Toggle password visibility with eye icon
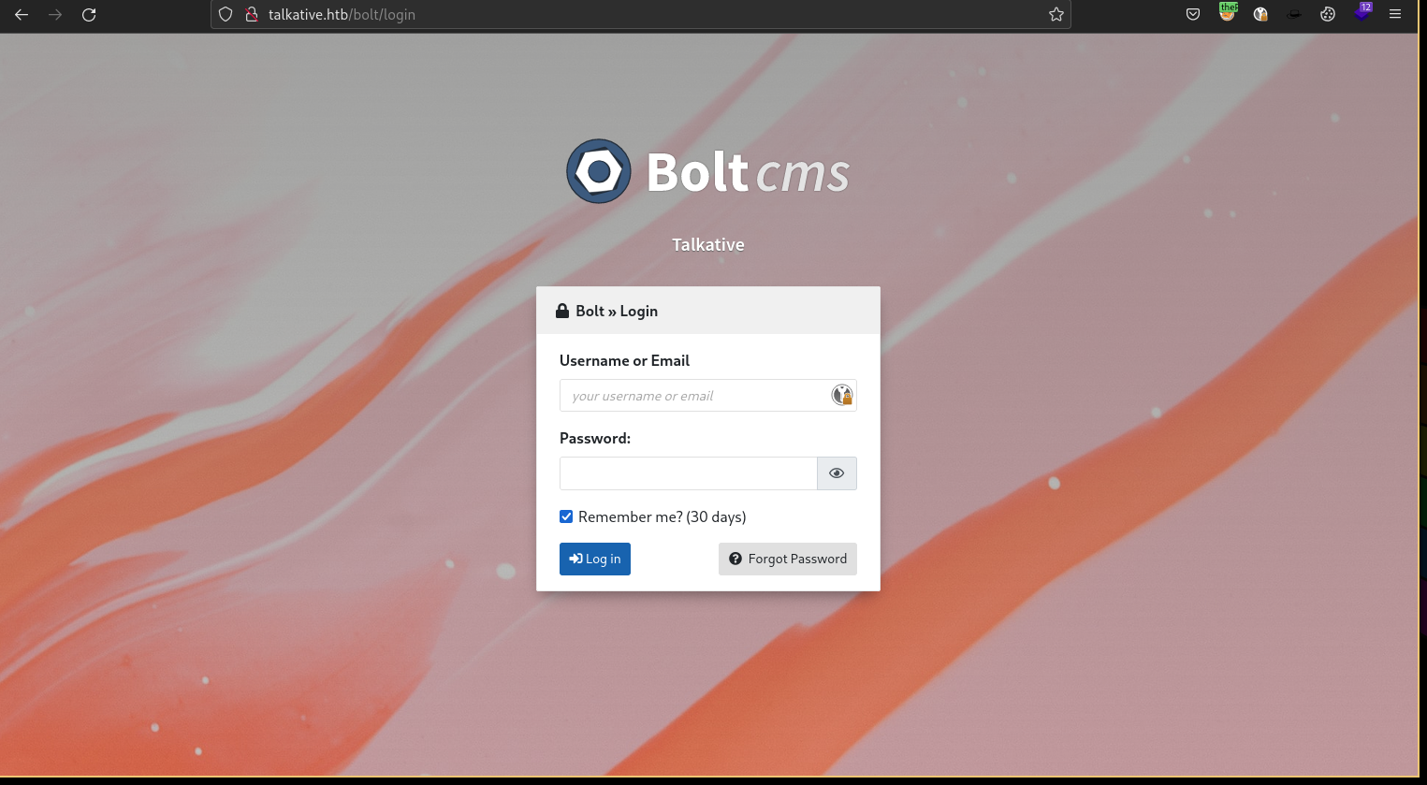The height and width of the screenshot is (785, 1427). (837, 473)
